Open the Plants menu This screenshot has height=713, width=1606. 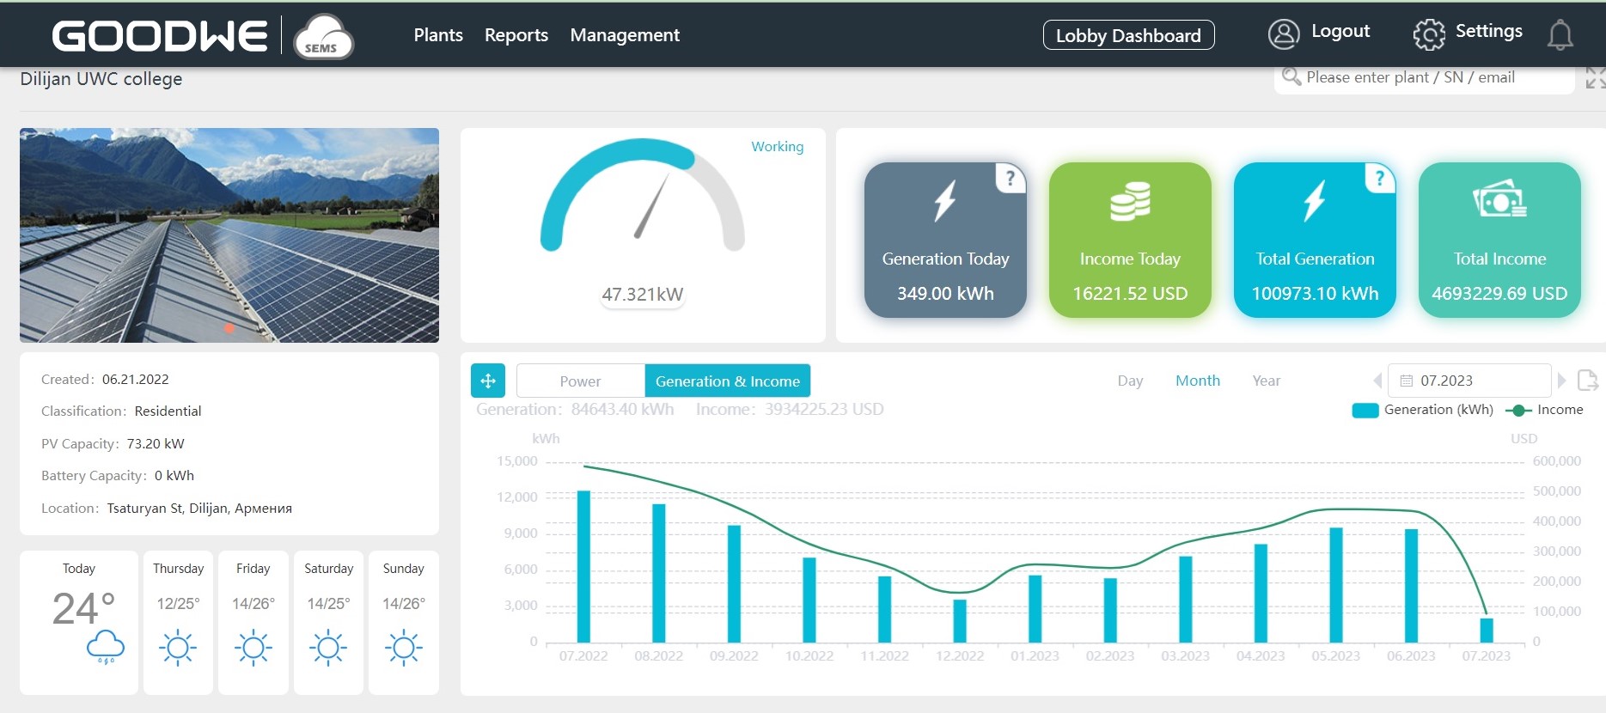coord(438,35)
